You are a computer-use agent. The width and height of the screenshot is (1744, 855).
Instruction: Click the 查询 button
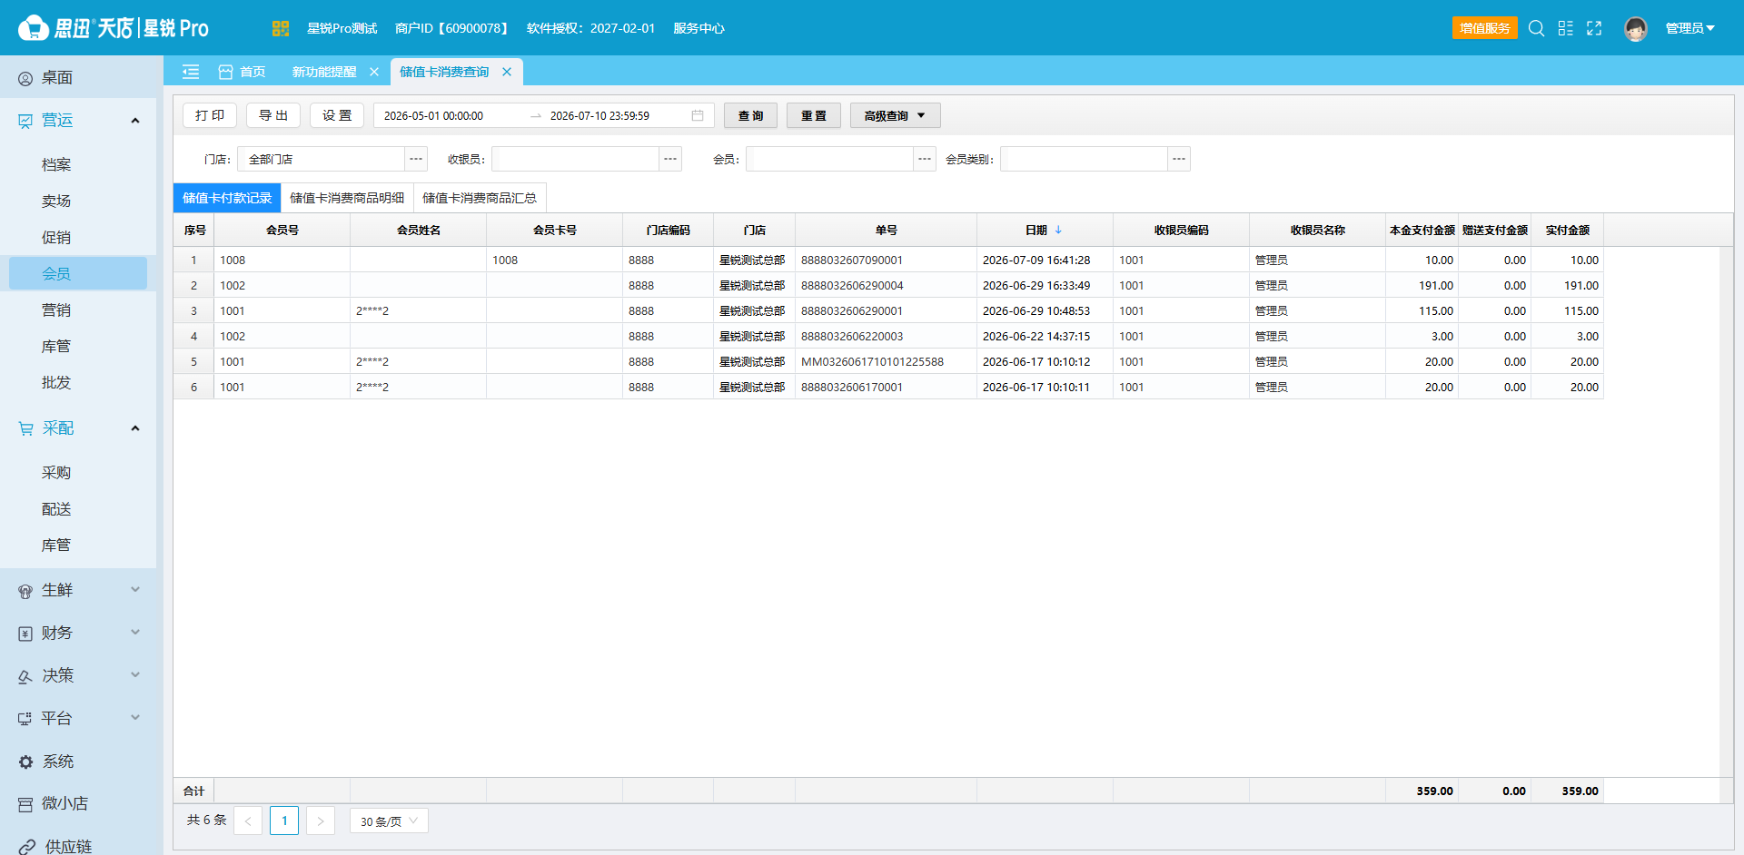click(x=750, y=115)
